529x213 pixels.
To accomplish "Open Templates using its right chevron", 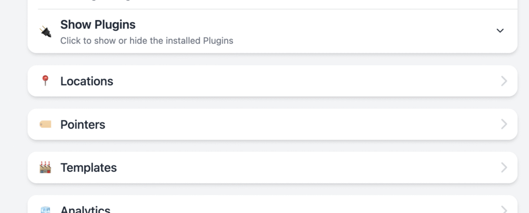I will 504,168.
